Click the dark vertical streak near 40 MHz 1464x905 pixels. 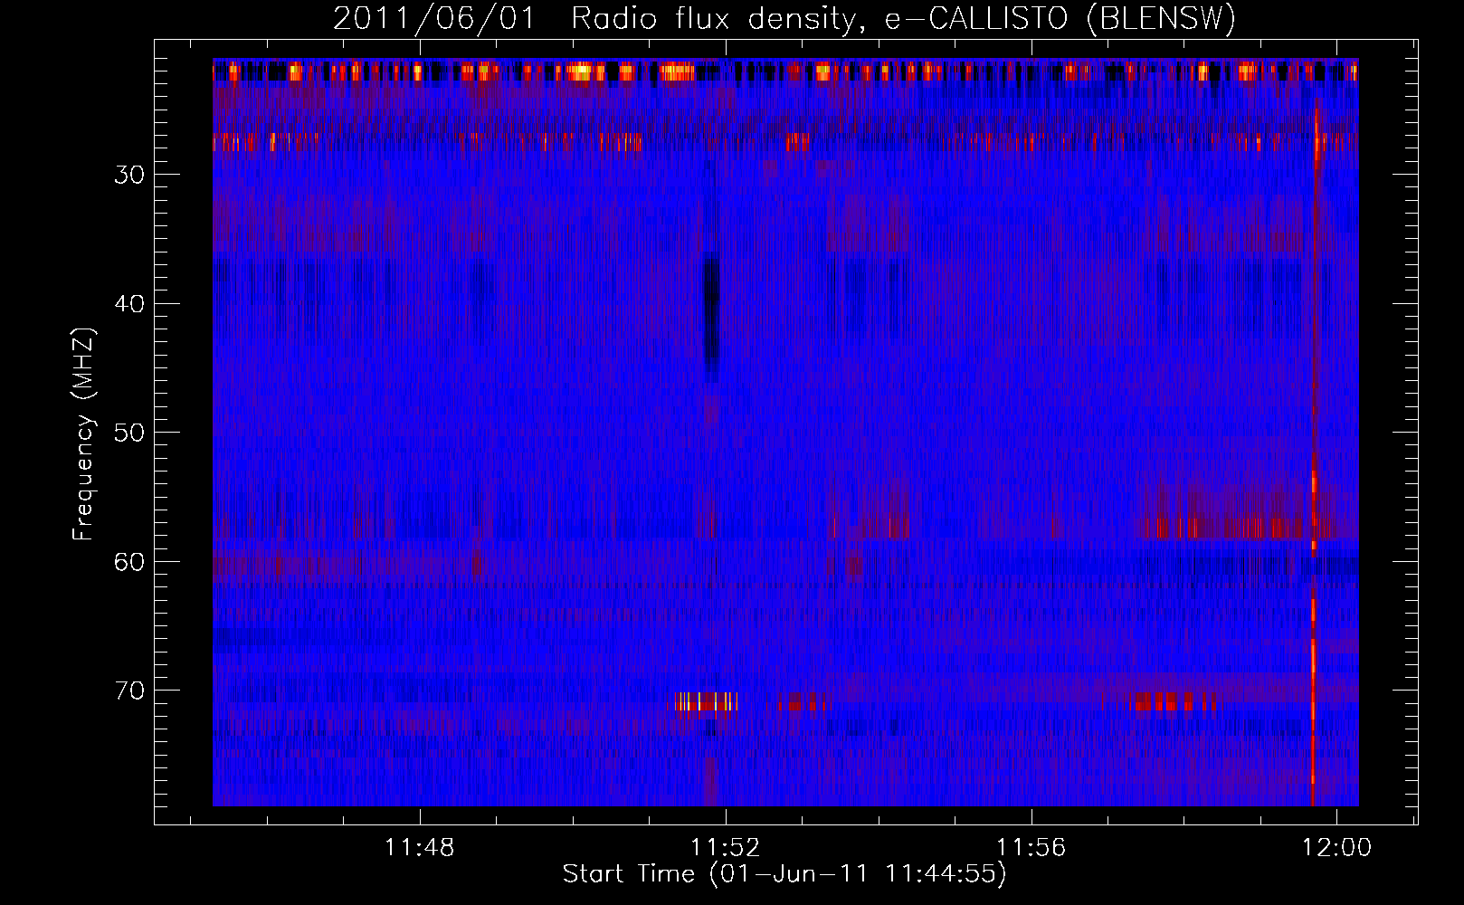click(x=711, y=319)
